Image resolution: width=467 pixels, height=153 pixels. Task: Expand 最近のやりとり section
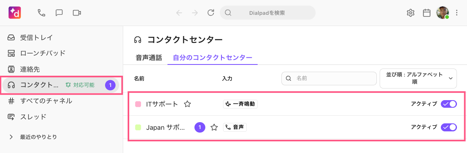11,137
